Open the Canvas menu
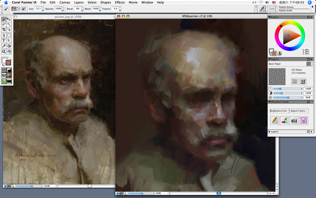The width and height of the screenshot is (316, 198). (x=65, y=2)
